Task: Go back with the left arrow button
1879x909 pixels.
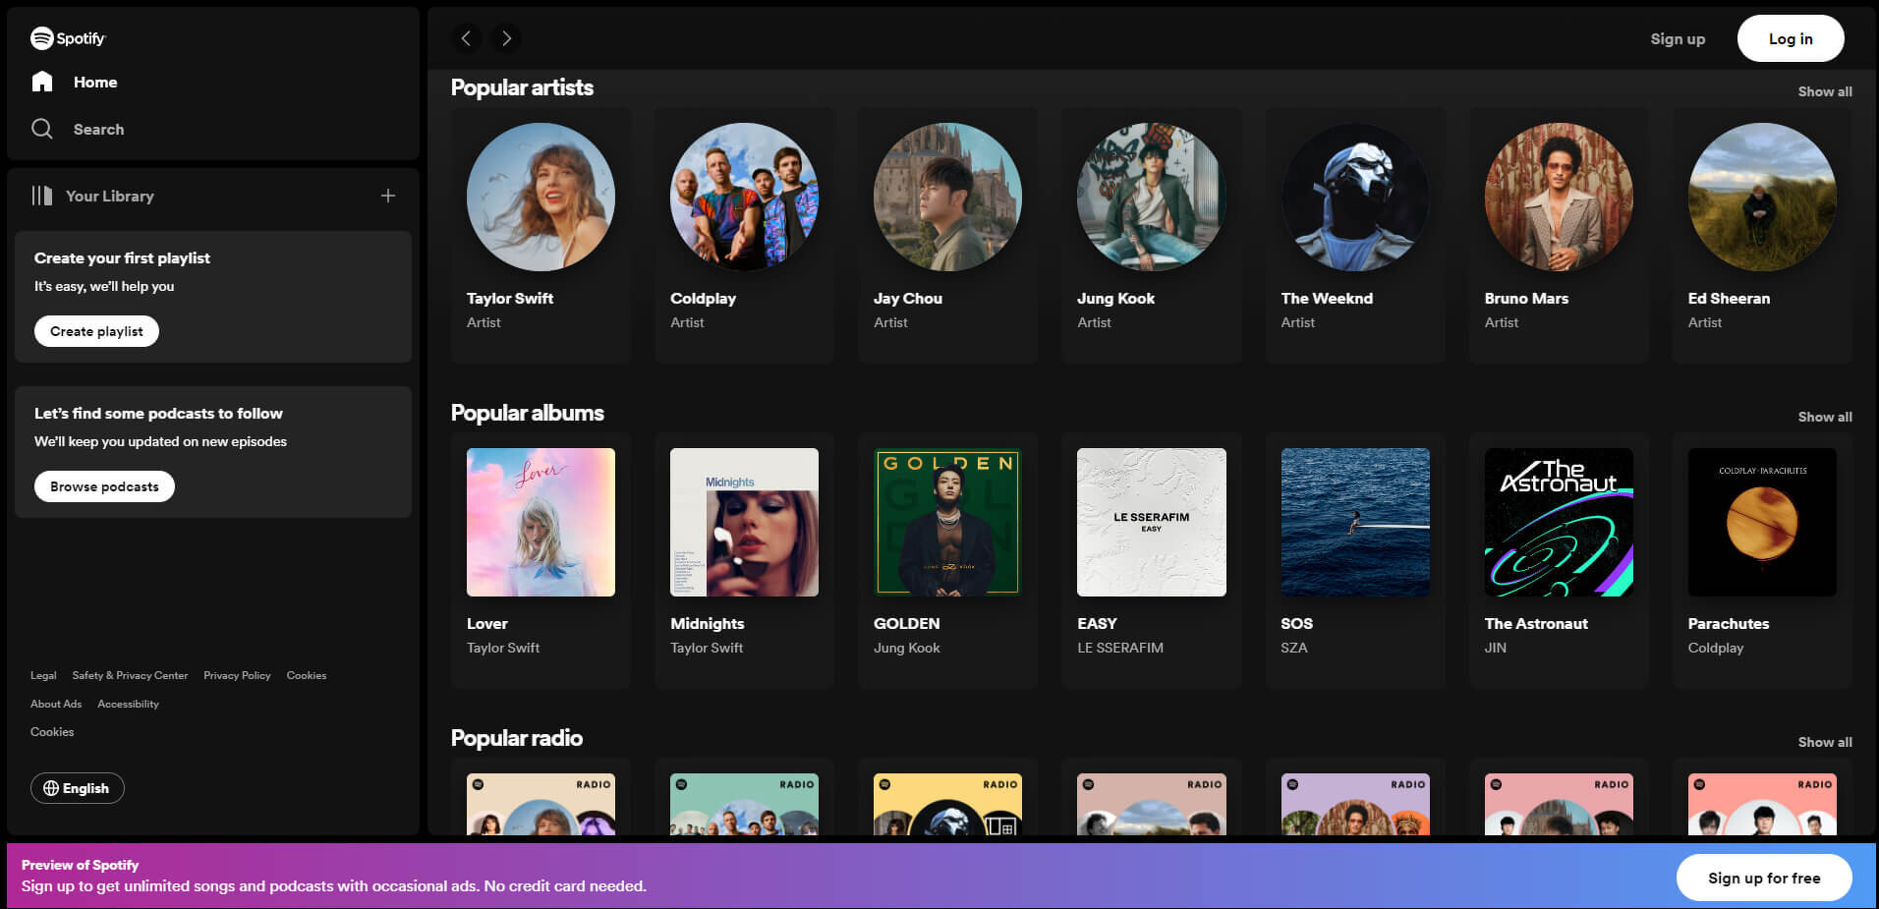Action: (x=467, y=38)
